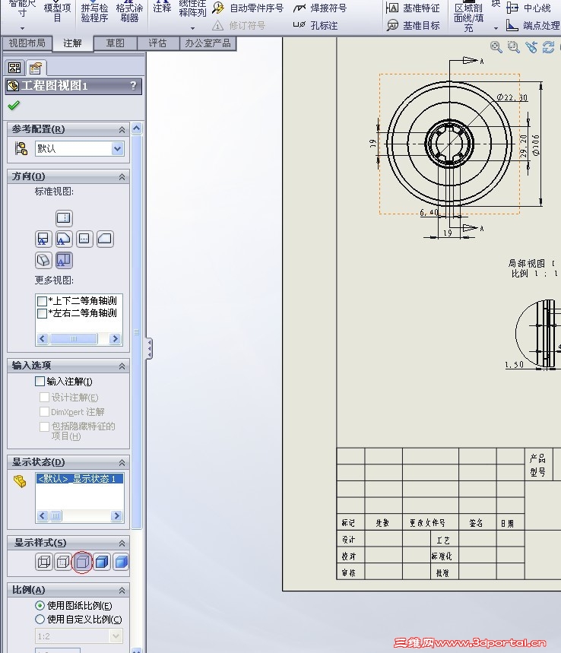Click Hole Callout 孔标注 tool

[315, 25]
